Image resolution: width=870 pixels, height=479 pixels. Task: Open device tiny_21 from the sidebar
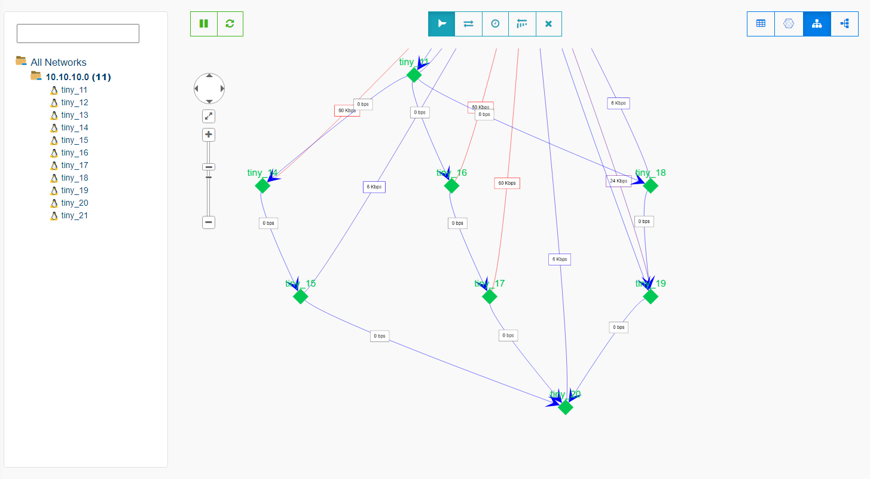(73, 215)
